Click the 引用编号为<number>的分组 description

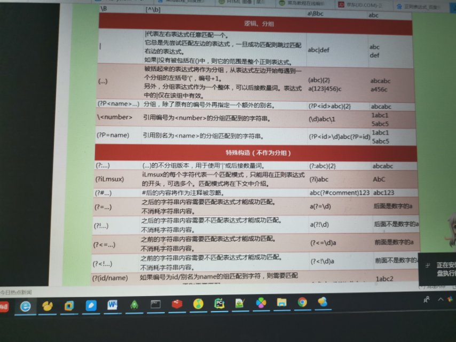coord(207,119)
